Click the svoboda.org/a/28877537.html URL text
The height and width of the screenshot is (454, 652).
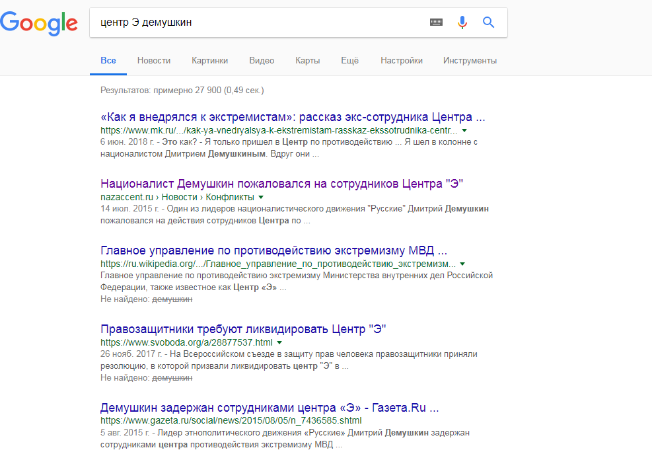click(186, 342)
